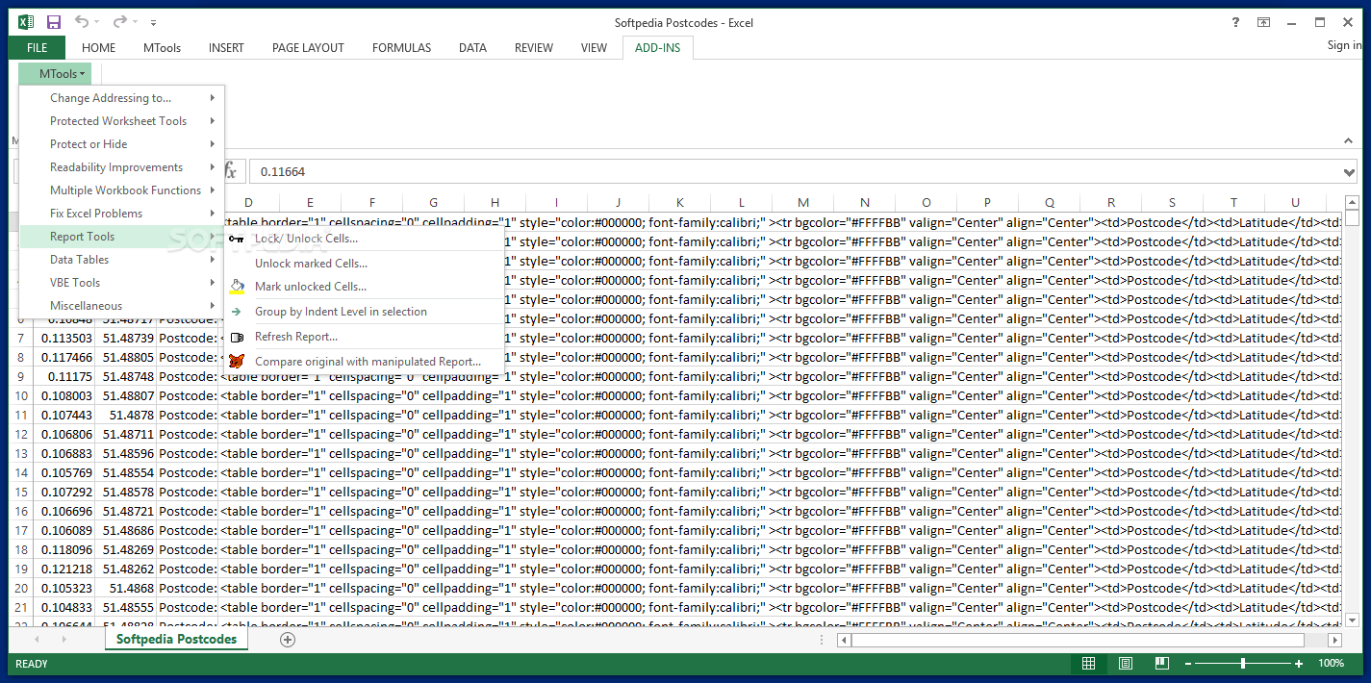The image size is (1371, 683).
Task: Choose Refresh Report... command
Action: 364,336
